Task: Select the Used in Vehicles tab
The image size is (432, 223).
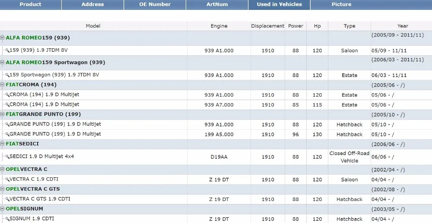Action: [x=279, y=4]
